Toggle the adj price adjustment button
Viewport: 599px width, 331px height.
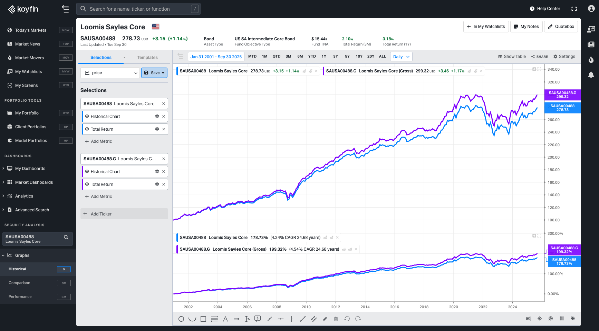pyautogui.click(x=528, y=318)
